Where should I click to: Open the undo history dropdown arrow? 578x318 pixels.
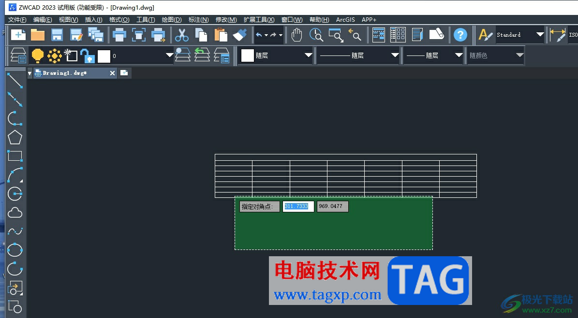point(266,35)
